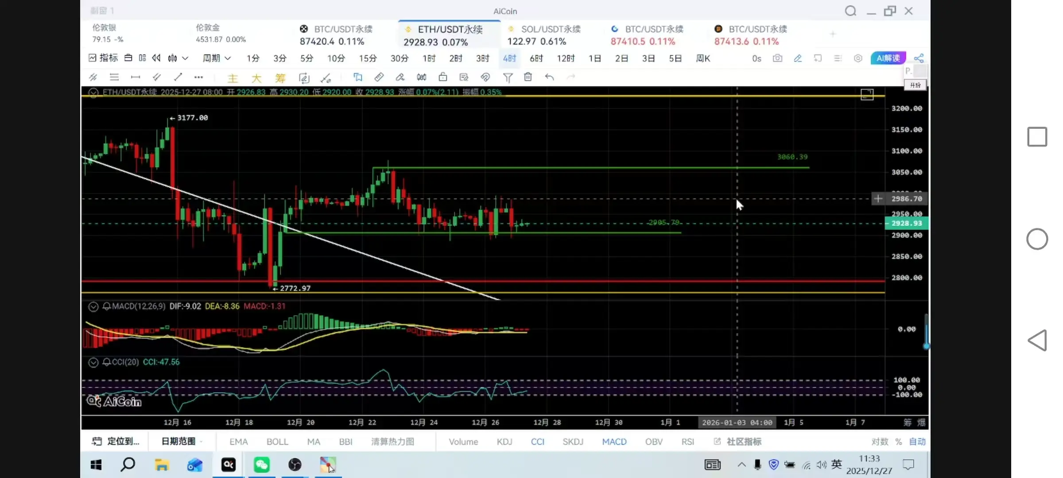This screenshot has width=1063, height=478.
Task: Expand the candlestick chart type dropdown arrow
Action: [x=186, y=58]
